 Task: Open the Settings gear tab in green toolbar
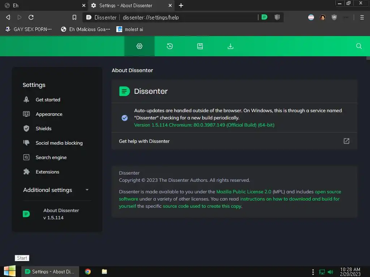[139, 46]
